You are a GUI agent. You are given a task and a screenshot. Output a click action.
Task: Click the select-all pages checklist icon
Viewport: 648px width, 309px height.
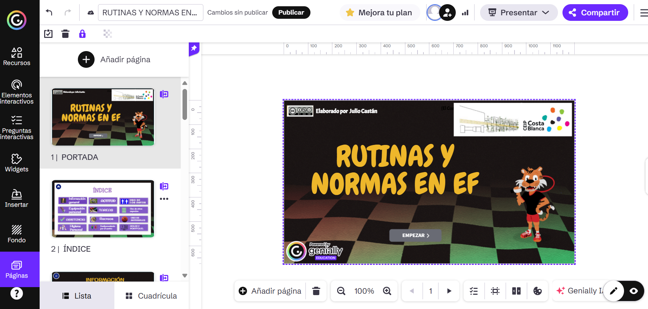[48, 34]
